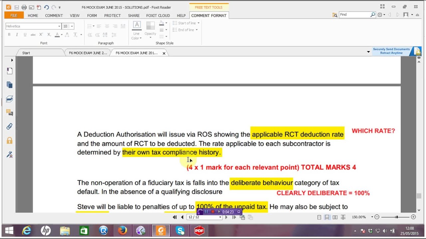Toggle Strikethrough formatting
The width and height of the screenshot is (426, 239).
tap(33, 35)
